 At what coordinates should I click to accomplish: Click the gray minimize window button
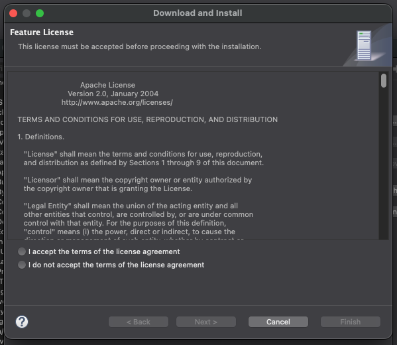coord(27,13)
